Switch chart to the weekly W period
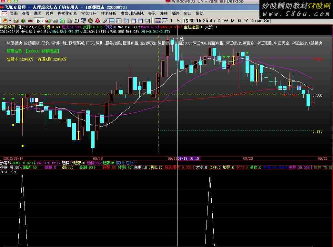This screenshot has height=247, width=333. click(x=226, y=21)
